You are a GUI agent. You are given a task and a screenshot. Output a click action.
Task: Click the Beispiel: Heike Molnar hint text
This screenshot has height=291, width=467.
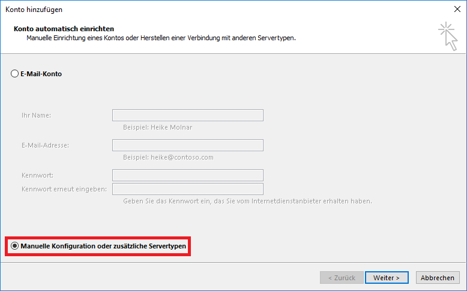pyautogui.click(x=157, y=127)
